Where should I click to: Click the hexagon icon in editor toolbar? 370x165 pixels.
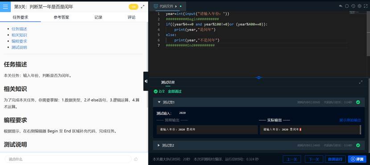[x=347, y=6]
